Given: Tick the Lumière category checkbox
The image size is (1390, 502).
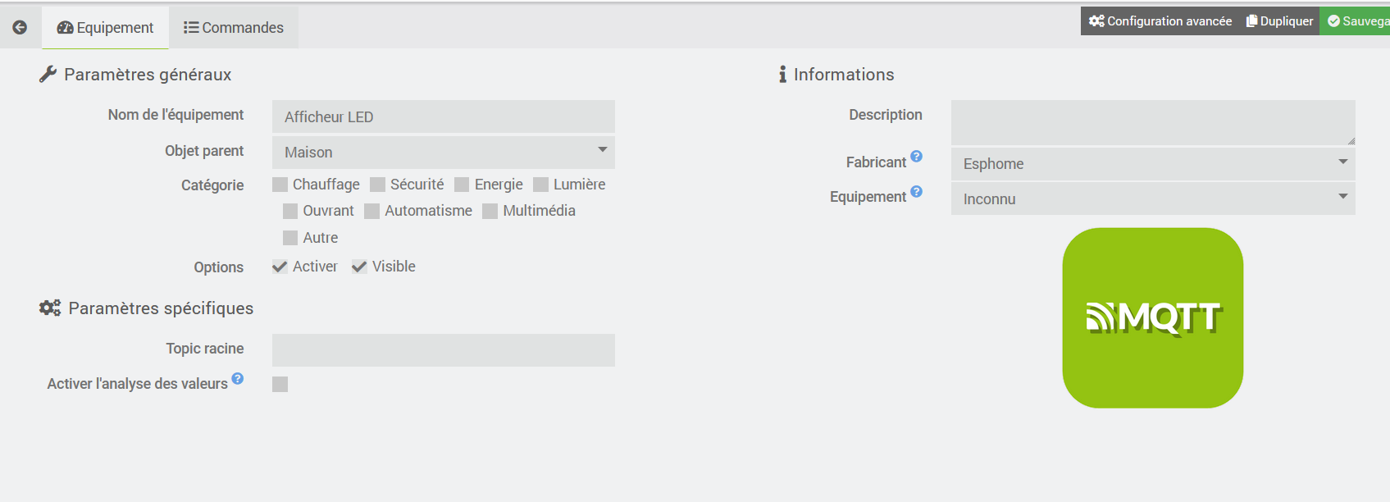Looking at the screenshot, I should tap(541, 185).
